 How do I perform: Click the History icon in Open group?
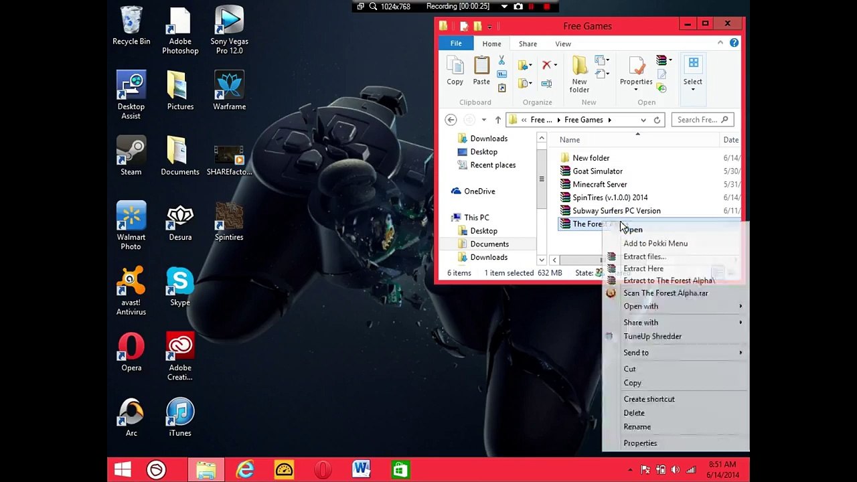[x=661, y=88]
